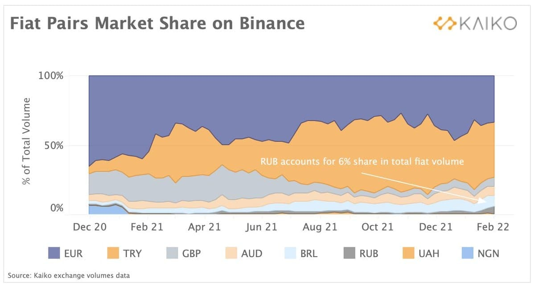Click the RUB 6% share annotation text
Image resolution: width=535 pixels, height=287 pixels.
pos(362,161)
